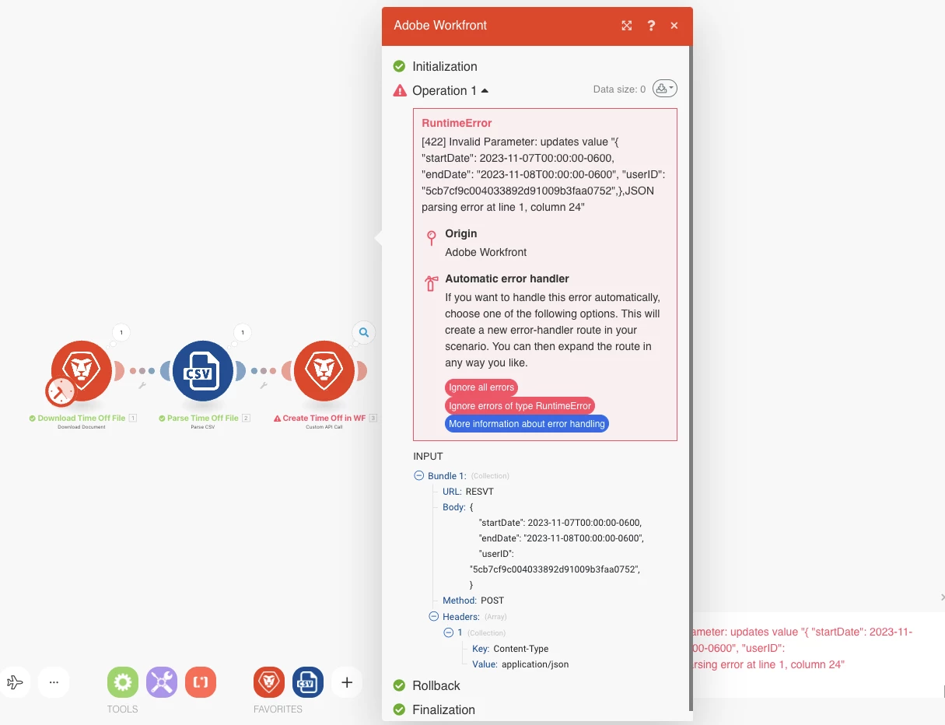
Task: Add a favorite with the plus button
Action: (347, 683)
